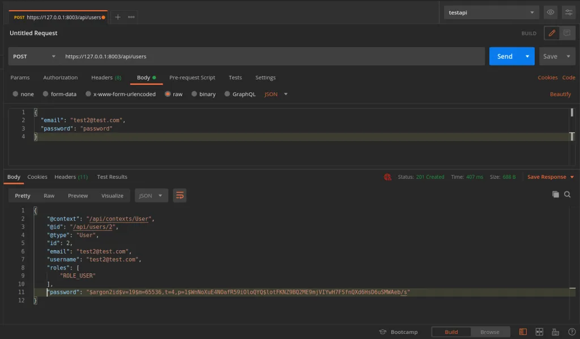The width and height of the screenshot is (580, 339).
Task: Open the comments icon beside the pencil
Action: coord(567,33)
